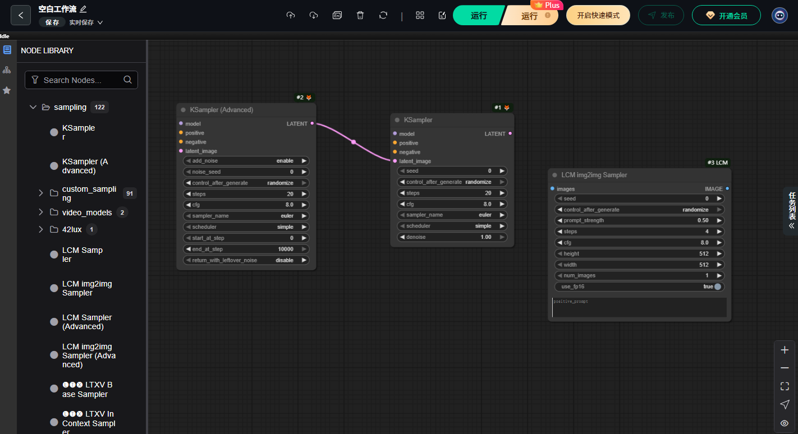Viewport: 798px width, 434px height.
Task: Click the magnifier icon in Search Nodes box
Action: (127, 80)
